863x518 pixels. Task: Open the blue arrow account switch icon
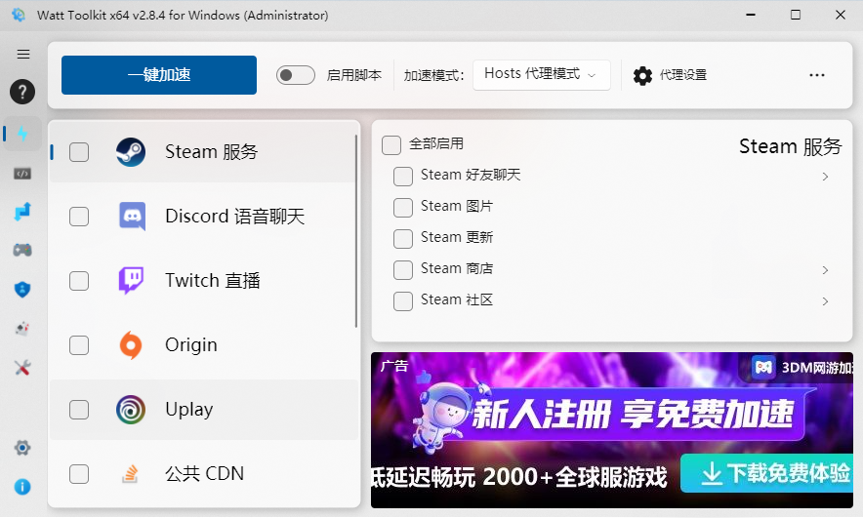[22, 212]
